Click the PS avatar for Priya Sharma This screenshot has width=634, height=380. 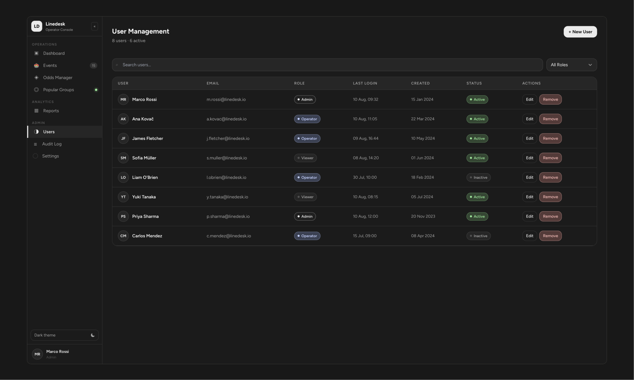tap(123, 217)
